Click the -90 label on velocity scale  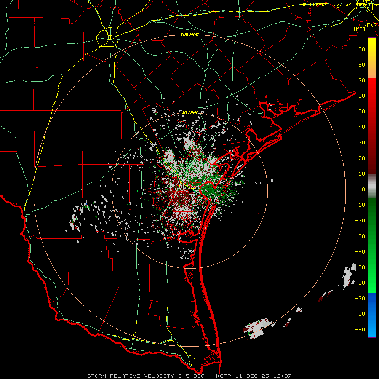(360, 330)
